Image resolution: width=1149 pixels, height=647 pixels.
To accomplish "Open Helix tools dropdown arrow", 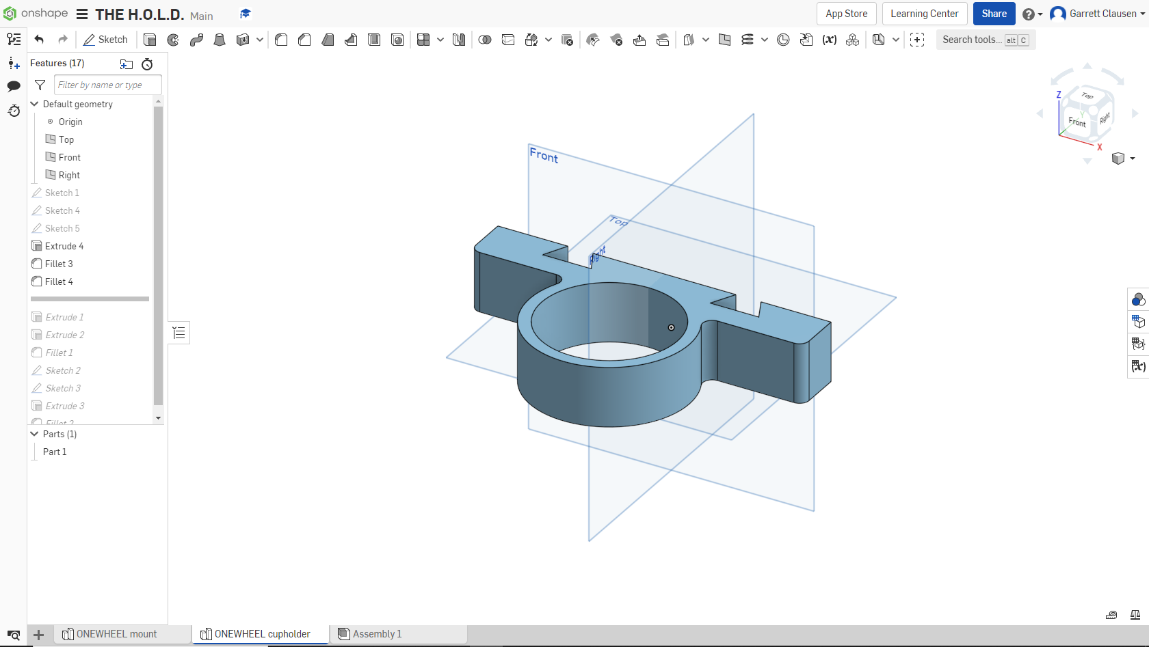I will (x=765, y=40).
